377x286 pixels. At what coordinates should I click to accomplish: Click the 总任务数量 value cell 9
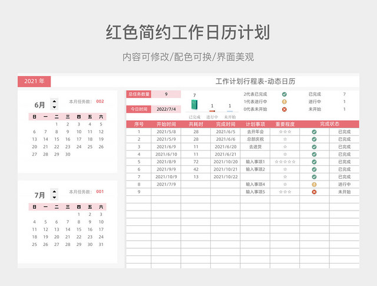tap(166, 94)
